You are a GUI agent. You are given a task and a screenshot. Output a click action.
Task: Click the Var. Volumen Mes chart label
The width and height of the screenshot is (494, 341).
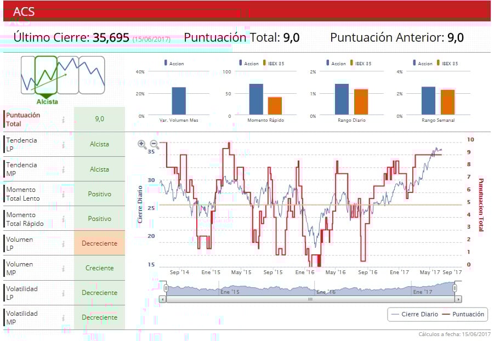179,120
